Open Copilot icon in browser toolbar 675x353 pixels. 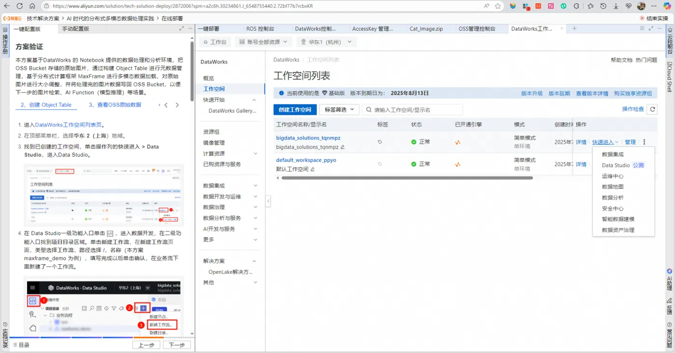pos(667,6)
